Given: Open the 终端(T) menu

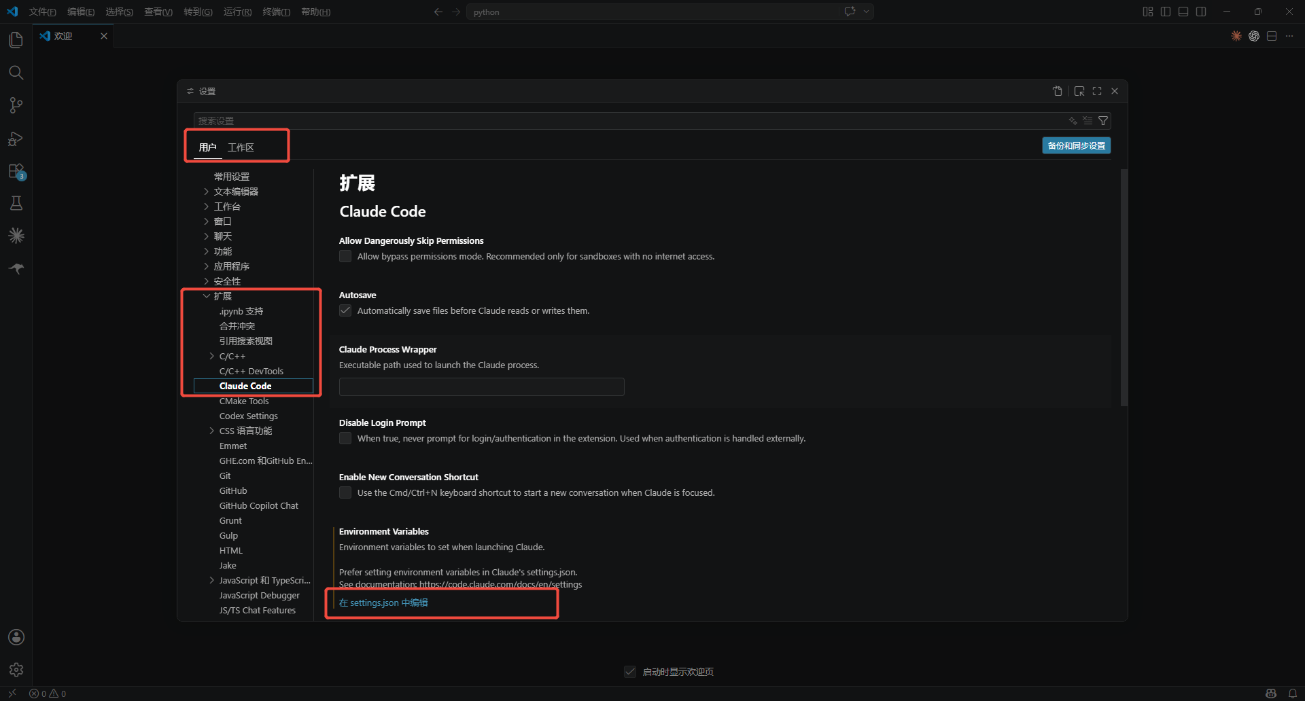Looking at the screenshot, I should click(277, 12).
